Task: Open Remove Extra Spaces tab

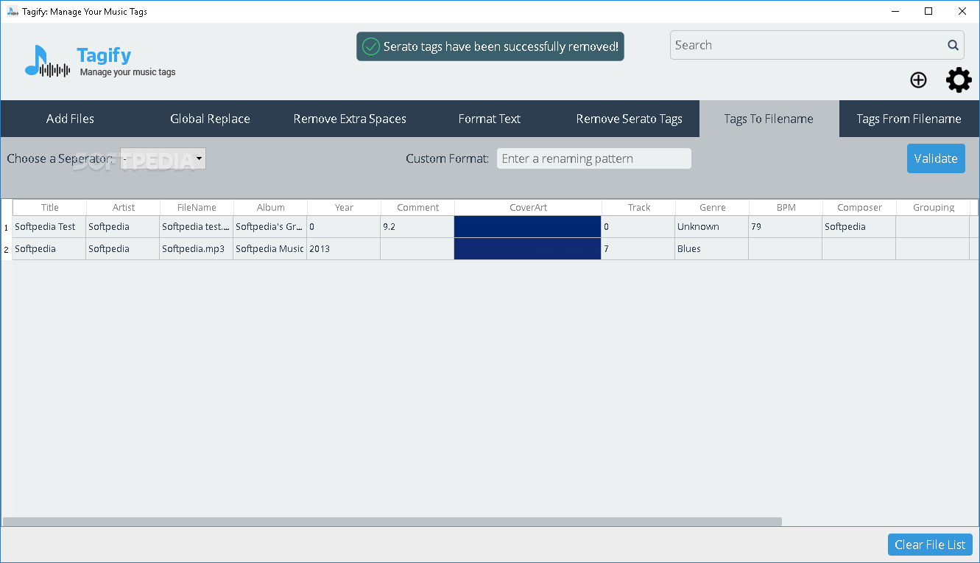Action: [350, 119]
